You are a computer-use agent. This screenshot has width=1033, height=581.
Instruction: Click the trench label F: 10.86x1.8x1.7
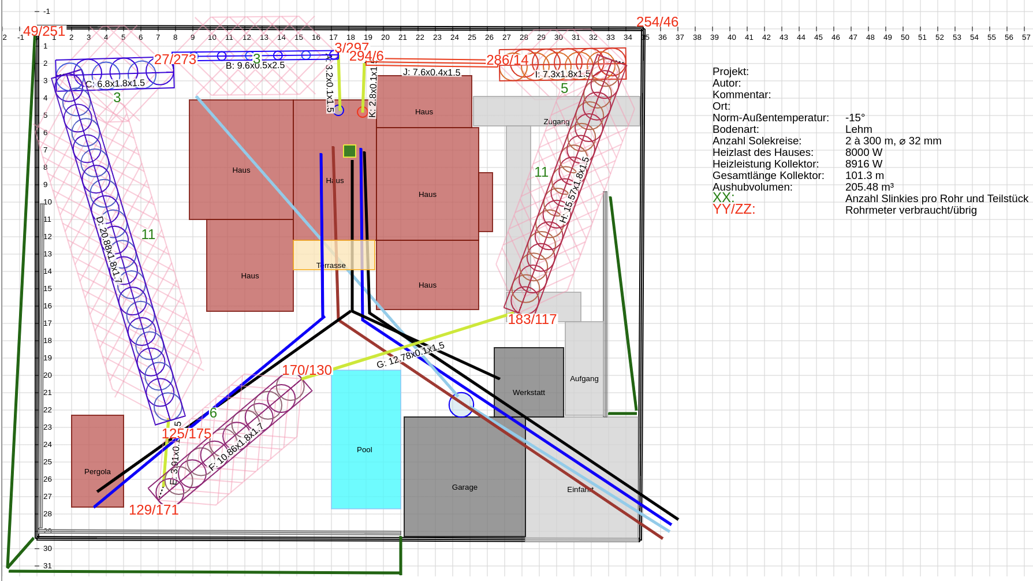pos(236,446)
